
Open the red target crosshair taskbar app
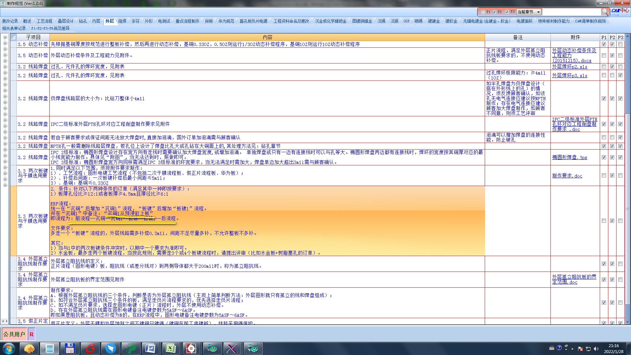(191, 348)
